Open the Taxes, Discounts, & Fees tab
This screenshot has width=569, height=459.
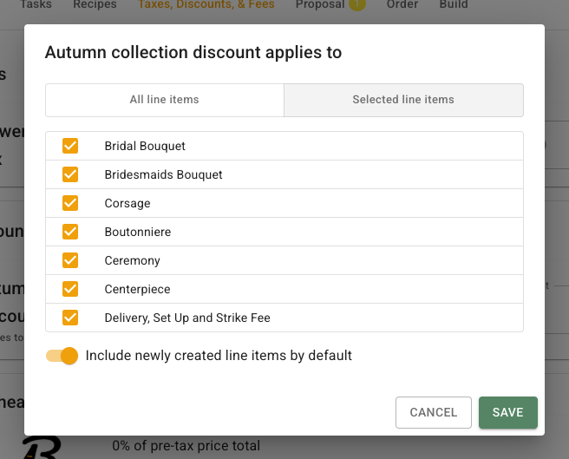(x=206, y=4)
